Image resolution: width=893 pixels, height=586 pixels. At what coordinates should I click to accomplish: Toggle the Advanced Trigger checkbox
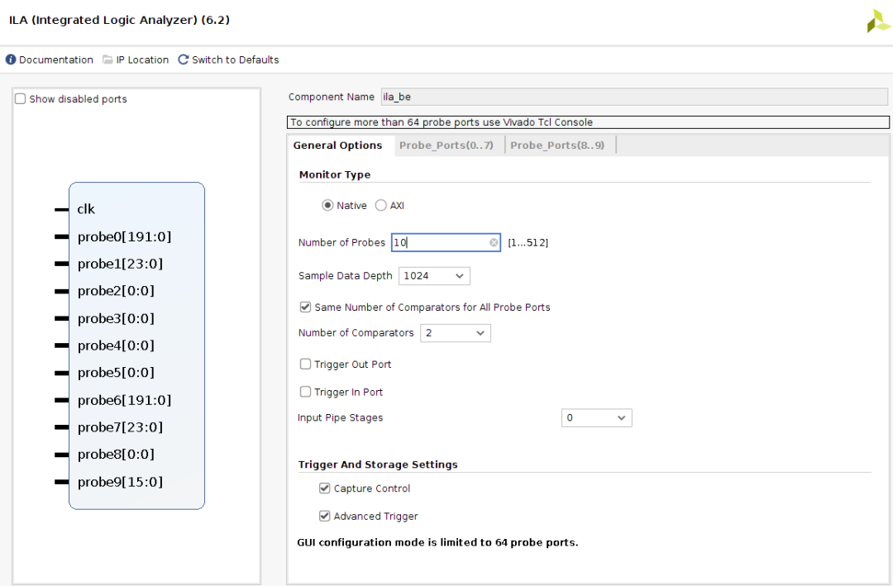coord(325,517)
